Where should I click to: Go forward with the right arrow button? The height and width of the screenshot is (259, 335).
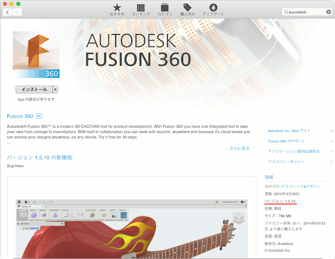coord(17,12)
